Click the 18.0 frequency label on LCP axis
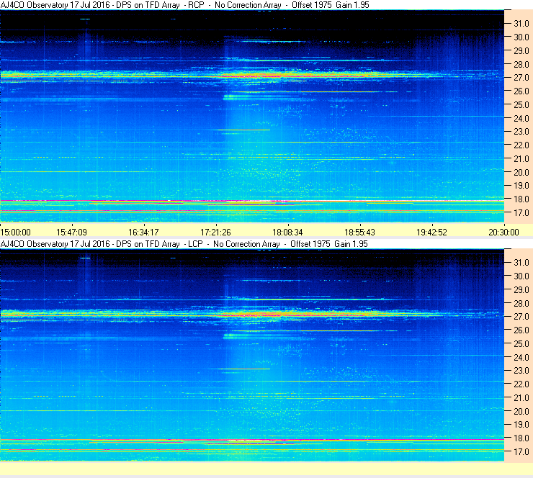Screen dimensions: 533x478 tap(521, 438)
